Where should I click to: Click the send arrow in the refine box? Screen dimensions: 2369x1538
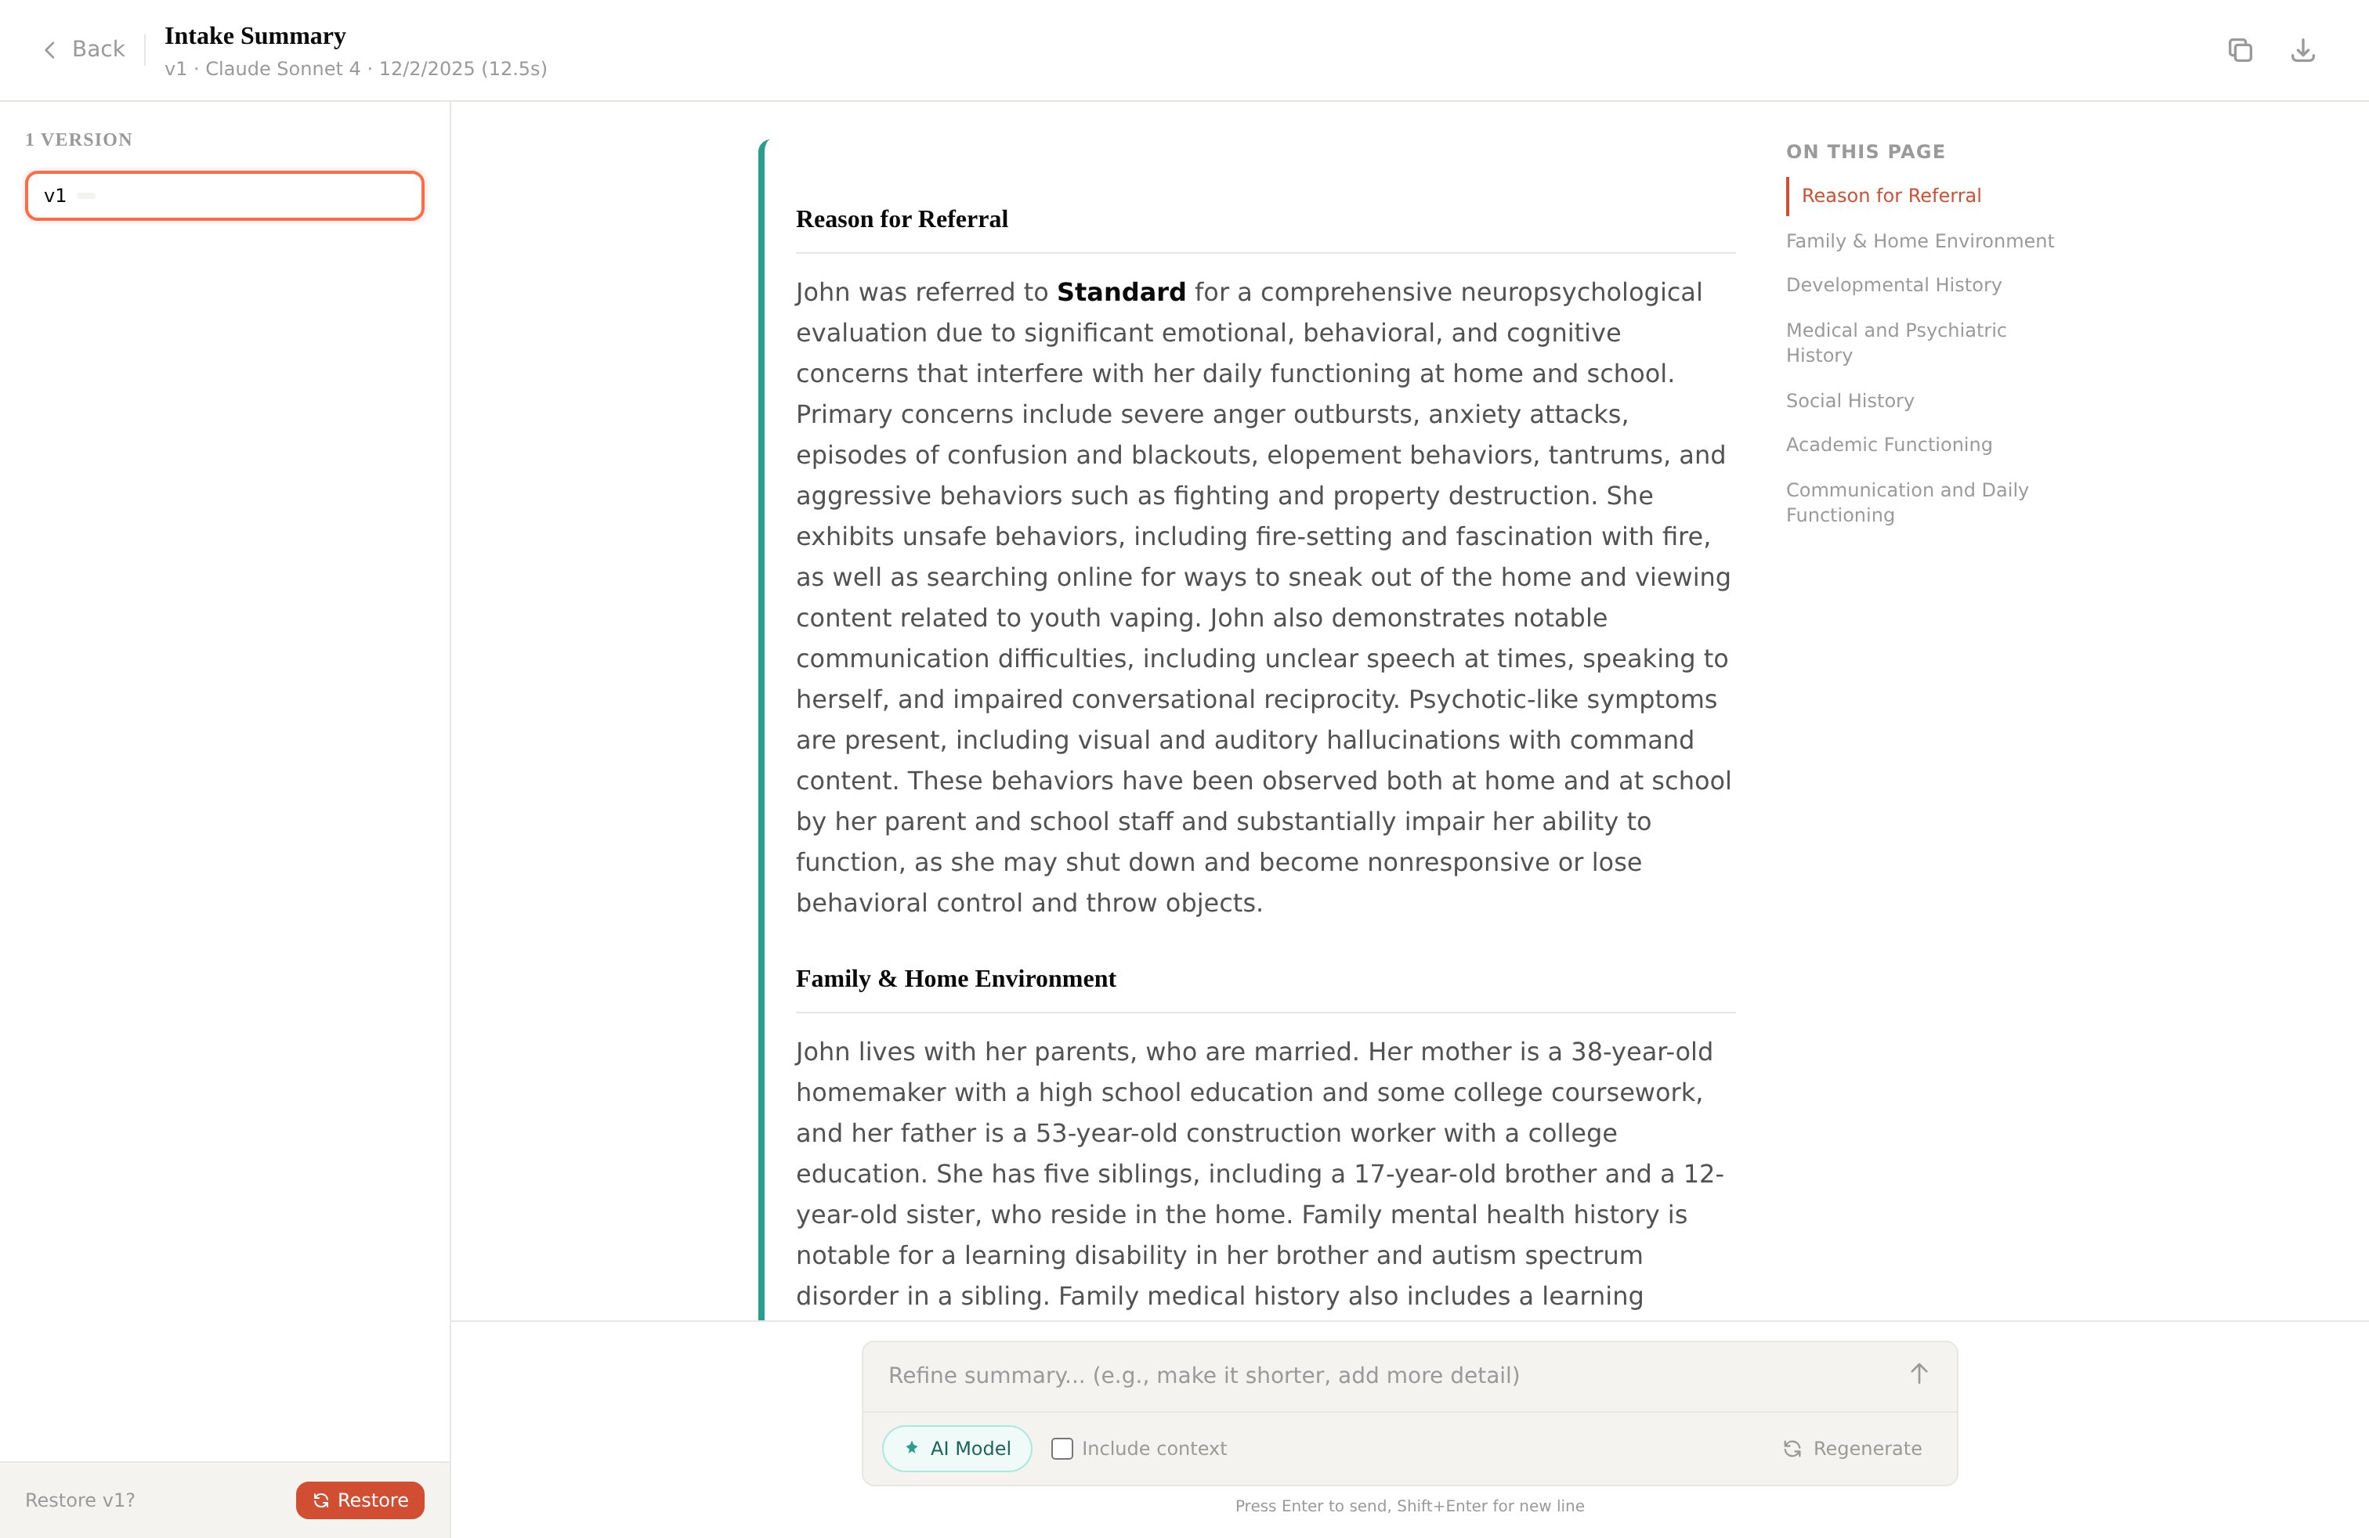1920,1375
